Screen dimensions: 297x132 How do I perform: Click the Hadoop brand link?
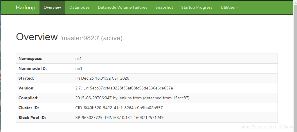point(26,7)
